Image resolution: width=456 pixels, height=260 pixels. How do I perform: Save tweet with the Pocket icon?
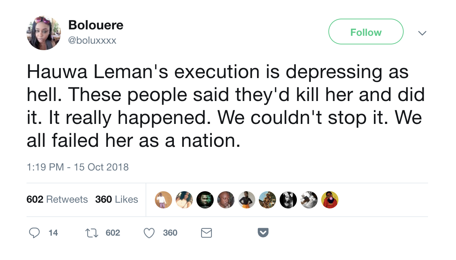point(263,233)
